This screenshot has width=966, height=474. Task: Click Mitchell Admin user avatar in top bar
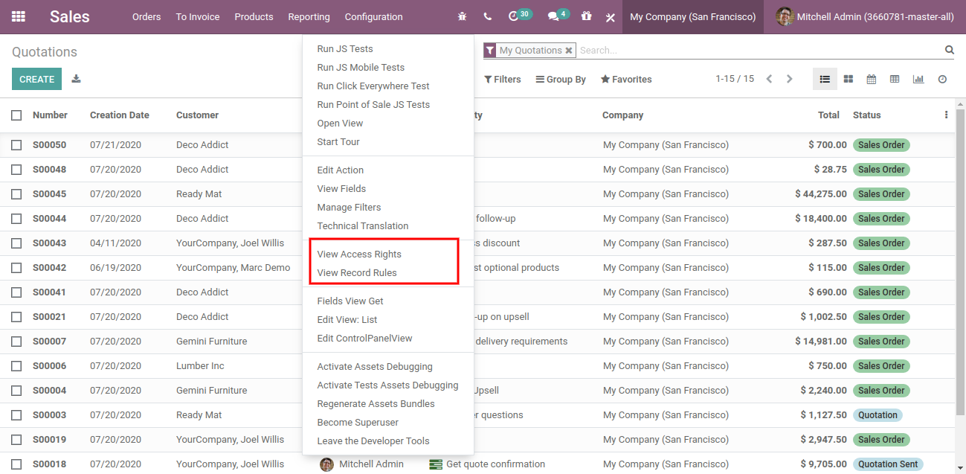(785, 16)
